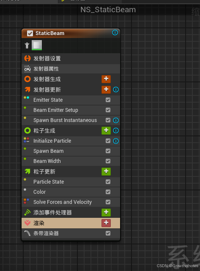Click Solve Forces and Velocity squares icon
Viewport: 200px width, 271px height.
coord(26,201)
